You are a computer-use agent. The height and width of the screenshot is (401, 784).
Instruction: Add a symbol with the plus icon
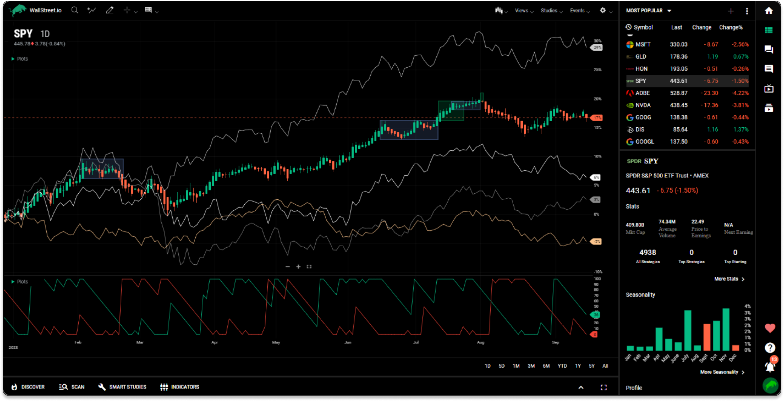click(x=731, y=11)
